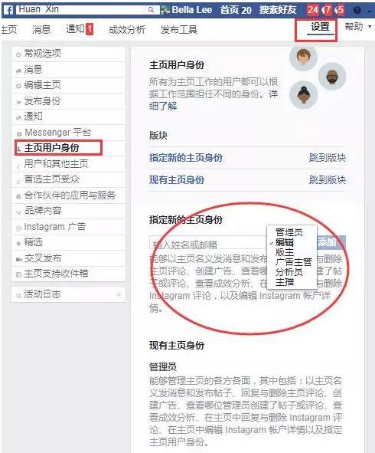Click the 添加 button
375x453 pixels.
330,242
